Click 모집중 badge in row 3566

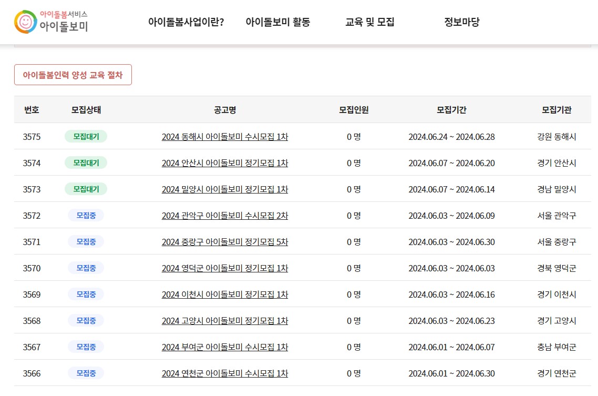[x=86, y=373]
